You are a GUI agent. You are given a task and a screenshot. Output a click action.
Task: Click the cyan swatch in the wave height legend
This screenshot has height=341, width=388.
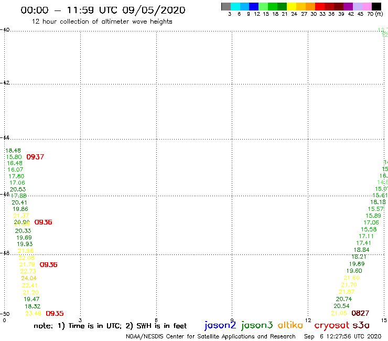pyautogui.click(x=235, y=6)
